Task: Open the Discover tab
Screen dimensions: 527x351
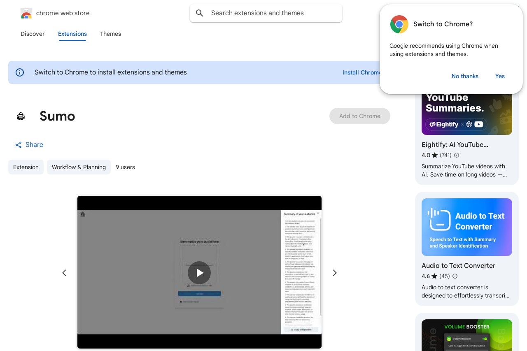Action: 33,34
